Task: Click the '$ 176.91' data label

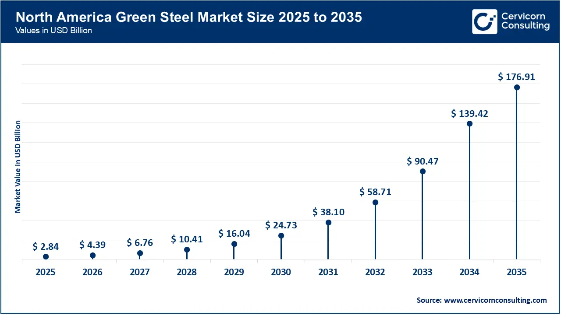Action: pyautogui.click(x=517, y=77)
